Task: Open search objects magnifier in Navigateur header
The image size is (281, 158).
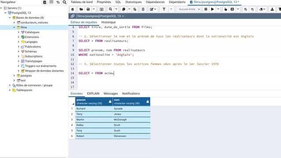Action: tap(65, 2)
